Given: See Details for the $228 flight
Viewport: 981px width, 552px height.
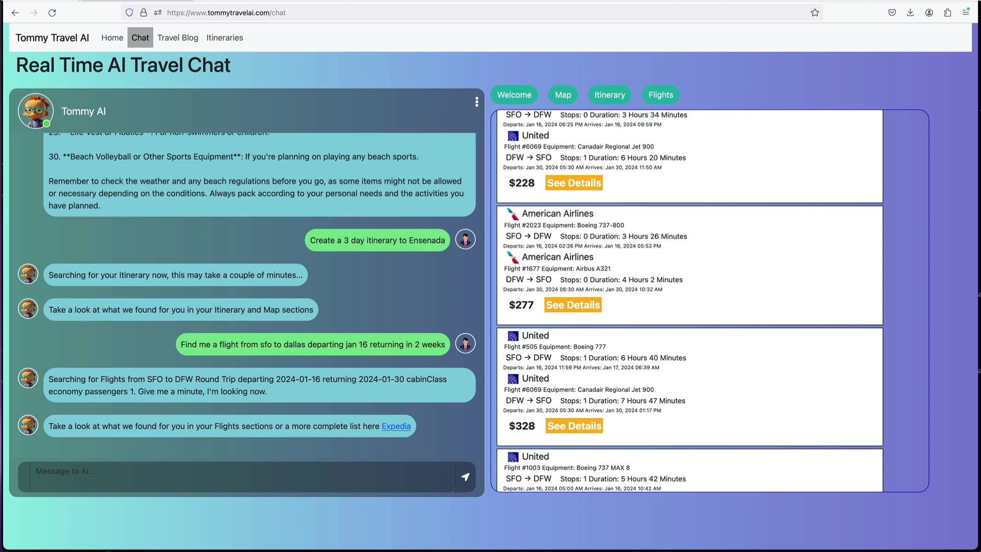Looking at the screenshot, I should point(574,183).
